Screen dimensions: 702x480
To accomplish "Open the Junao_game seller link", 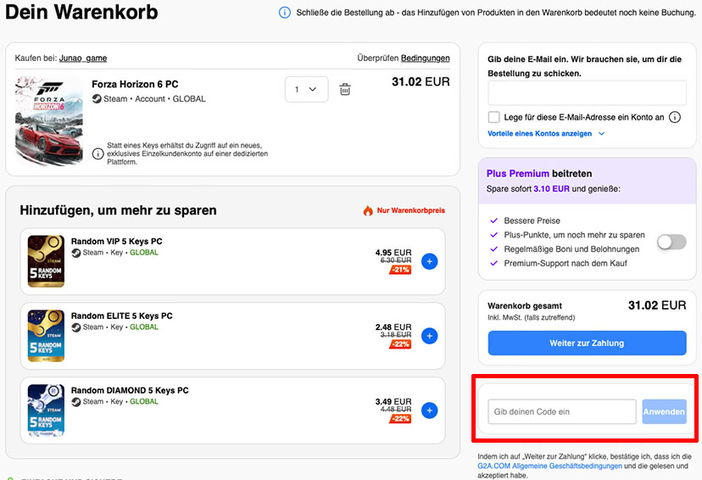I will coord(83,59).
